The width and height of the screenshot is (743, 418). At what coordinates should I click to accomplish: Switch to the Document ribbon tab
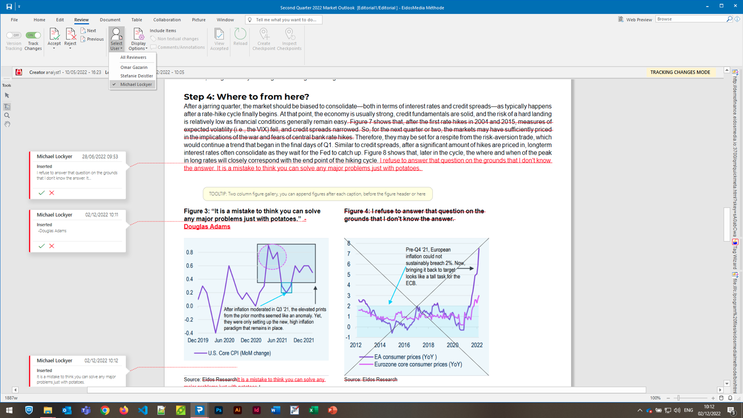pyautogui.click(x=110, y=20)
